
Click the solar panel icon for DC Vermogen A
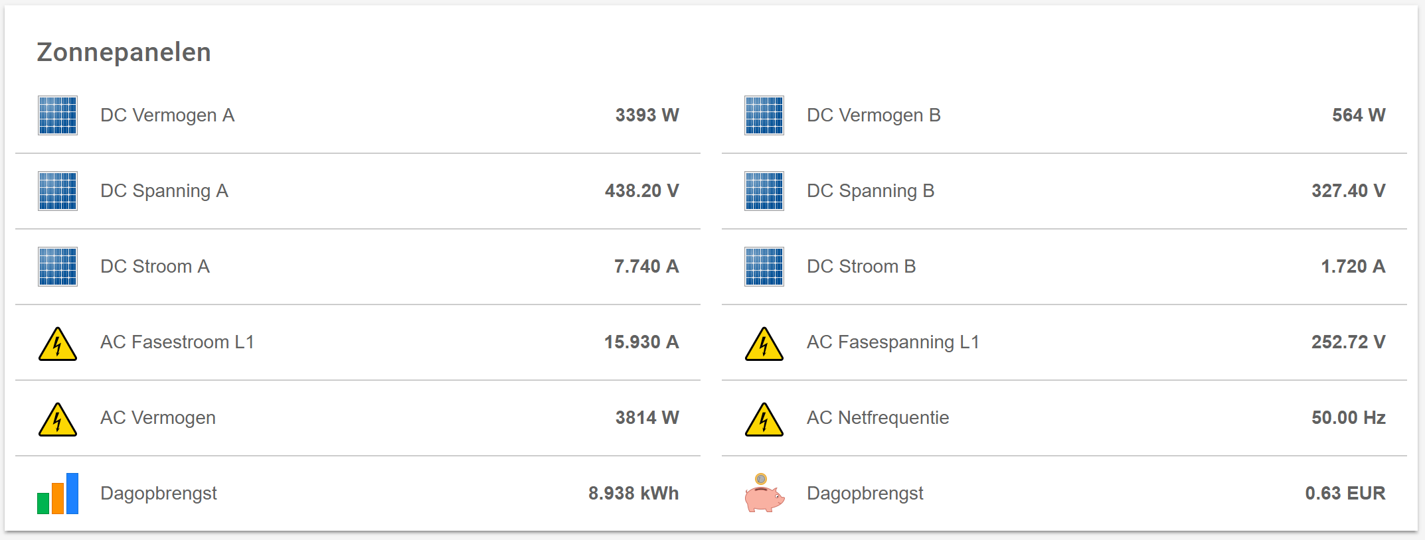[58, 115]
